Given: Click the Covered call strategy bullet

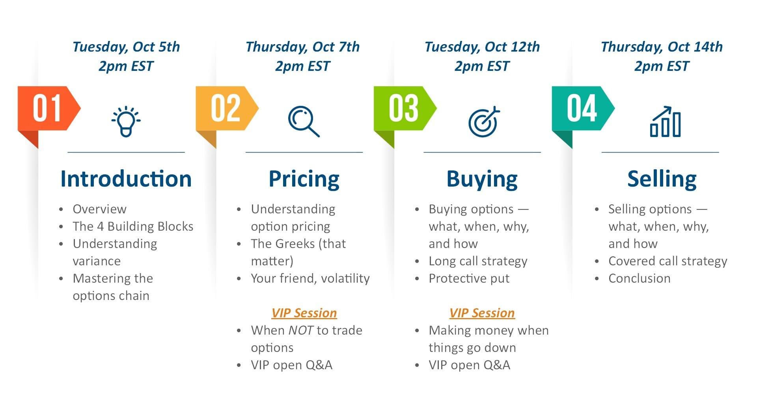Looking at the screenshot, I should click(668, 261).
